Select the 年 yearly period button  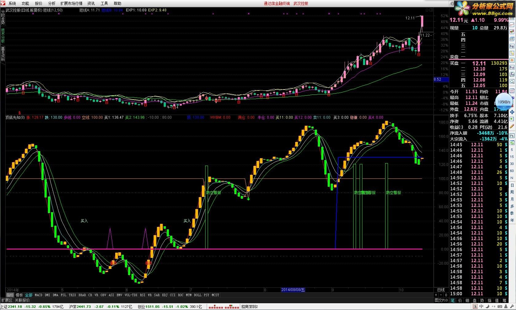512,220
